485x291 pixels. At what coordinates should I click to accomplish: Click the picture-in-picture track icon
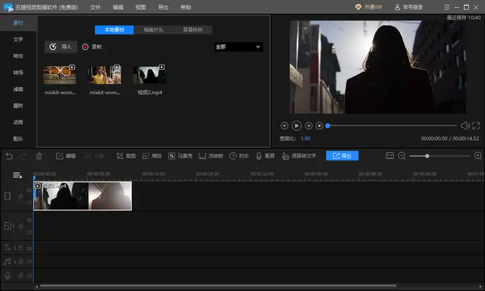pyautogui.click(x=7, y=226)
